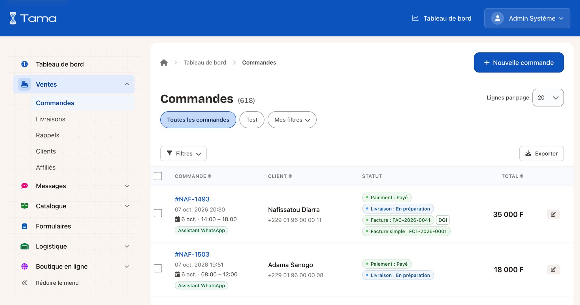Select all orders with header checkbox
This screenshot has width=580, height=305.
(x=158, y=176)
